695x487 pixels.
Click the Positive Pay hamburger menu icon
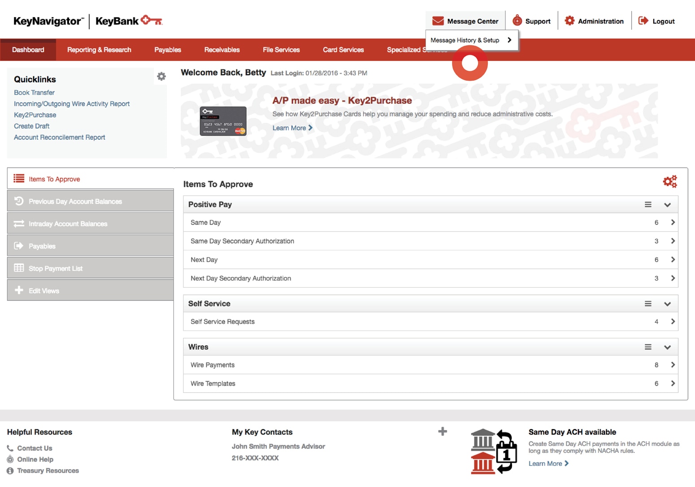click(x=648, y=204)
